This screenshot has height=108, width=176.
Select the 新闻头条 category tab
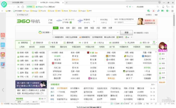[38, 43]
